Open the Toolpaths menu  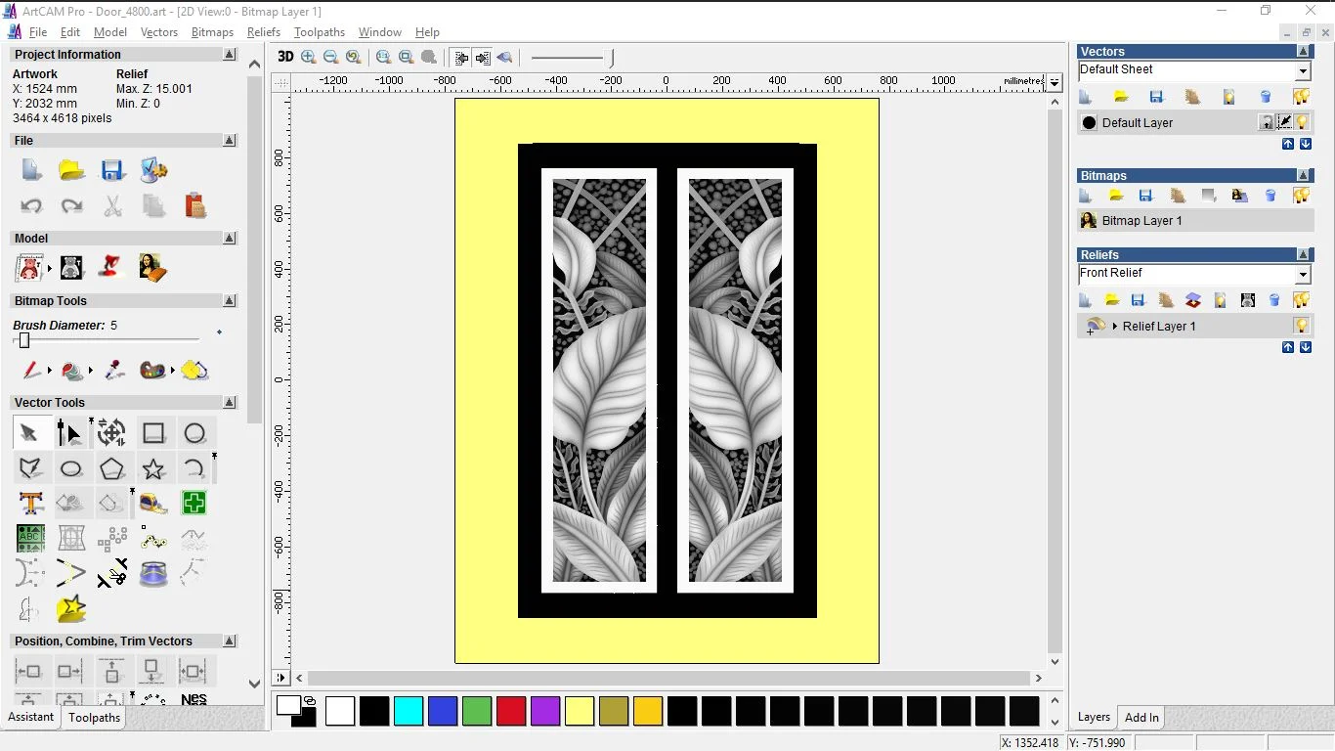[x=320, y=32]
